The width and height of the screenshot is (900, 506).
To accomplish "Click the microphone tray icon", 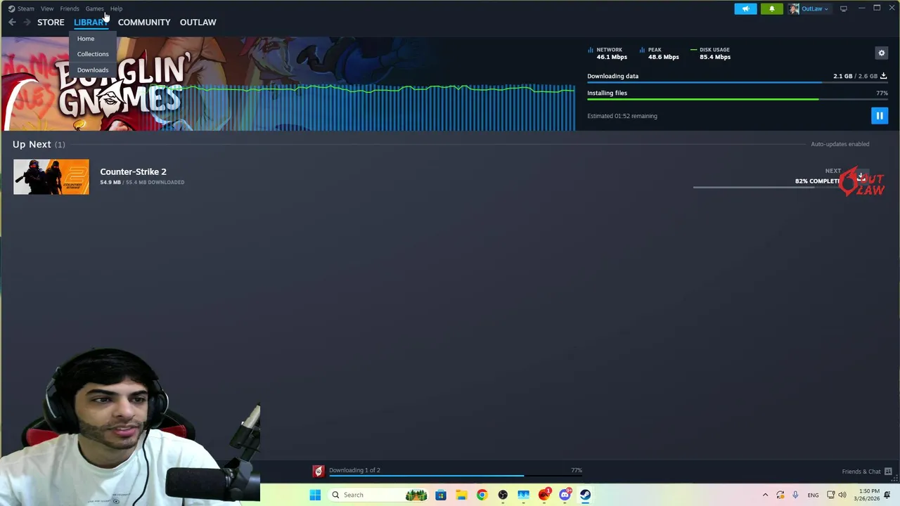I will click(795, 495).
